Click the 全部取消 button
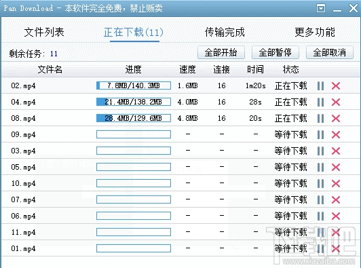361x268 pixels. click(x=330, y=52)
